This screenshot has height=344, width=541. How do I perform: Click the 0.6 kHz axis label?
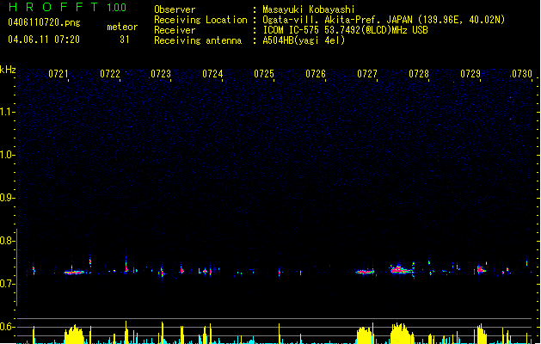point(7,327)
